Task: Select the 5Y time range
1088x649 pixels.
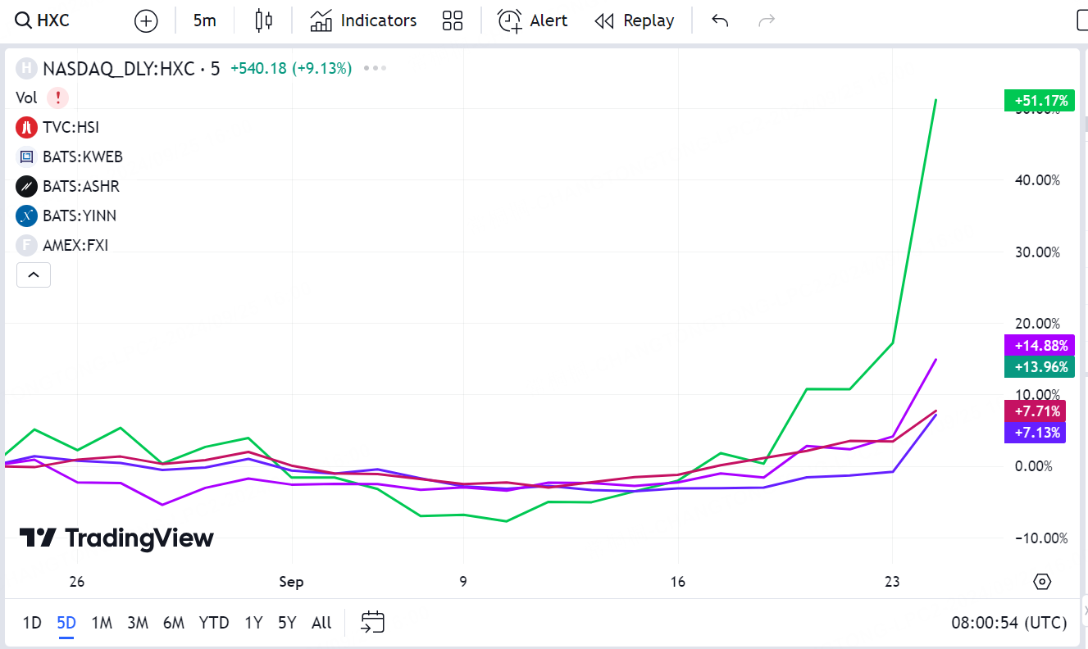Action: [287, 623]
